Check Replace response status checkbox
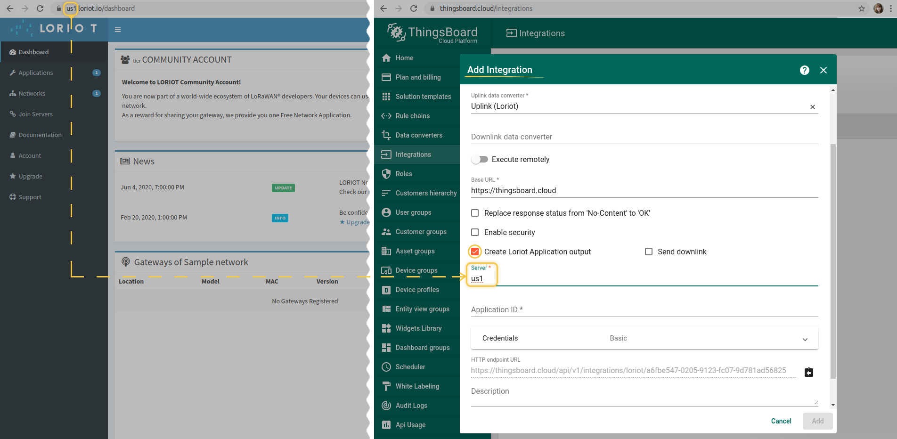 [x=475, y=213]
